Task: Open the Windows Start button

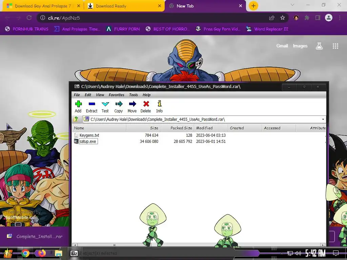Action: pos(8,253)
